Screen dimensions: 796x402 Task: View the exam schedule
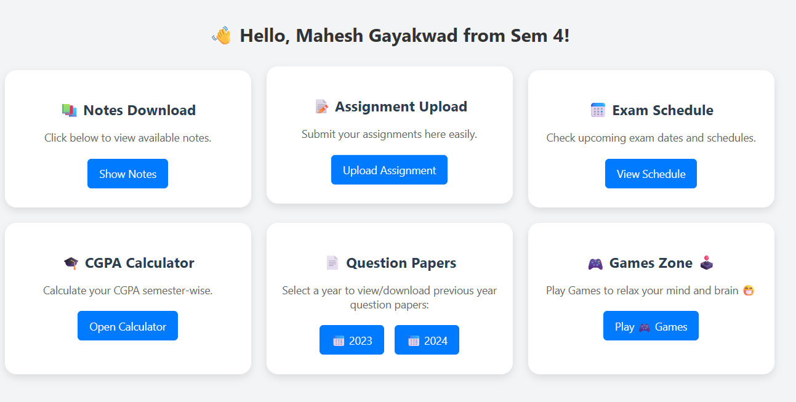tap(651, 174)
